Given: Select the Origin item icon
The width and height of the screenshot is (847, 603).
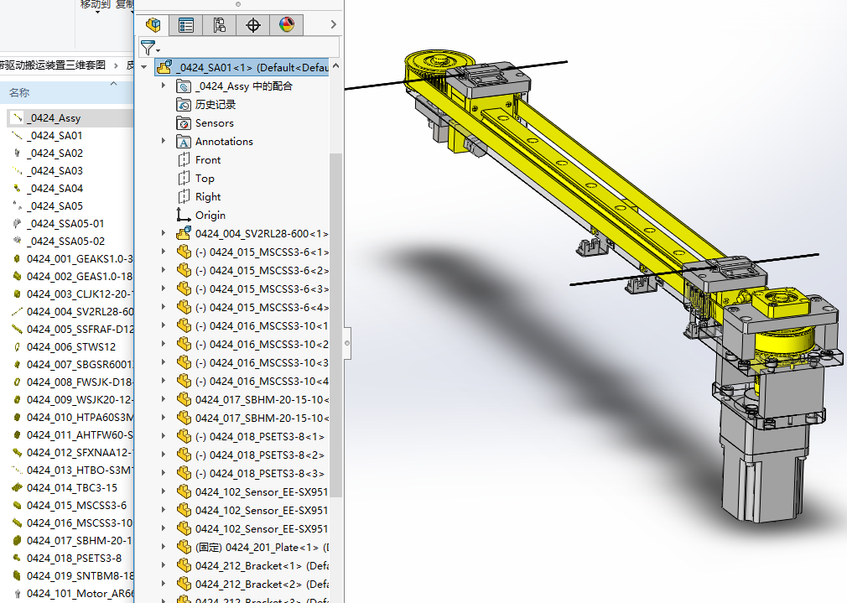Looking at the screenshot, I should (x=184, y=216).
